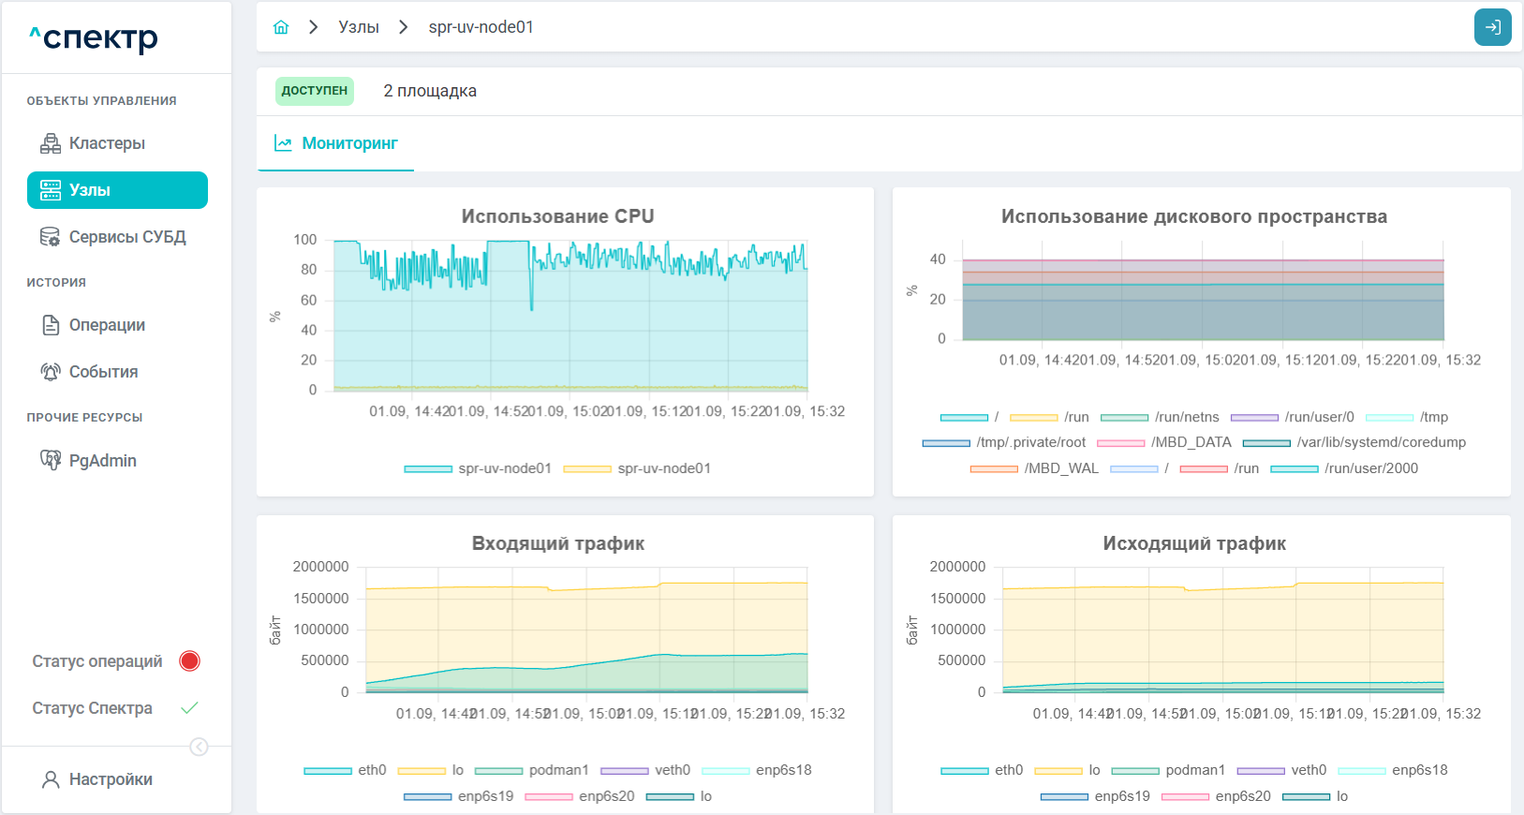Toggle /run/user/0 disk legend entry
This screenshot has height=815, width=1524.
[x=1292, y=417]
